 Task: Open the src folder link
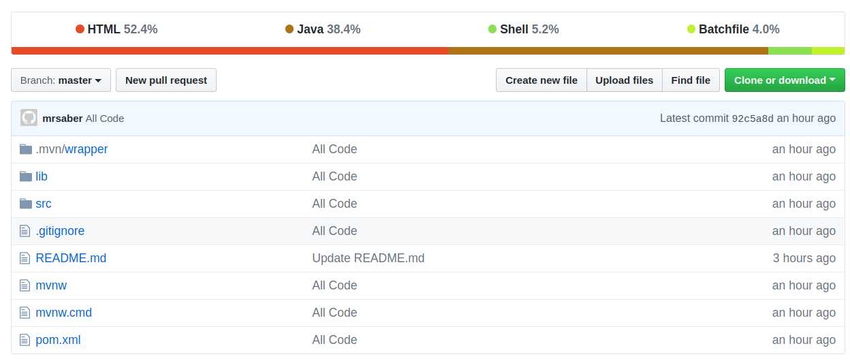[x=44, y=204]
